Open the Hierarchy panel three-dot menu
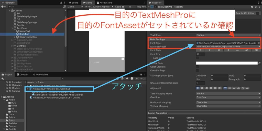Image resolution: width=262 pixels, height=131 pixels. 64,3
